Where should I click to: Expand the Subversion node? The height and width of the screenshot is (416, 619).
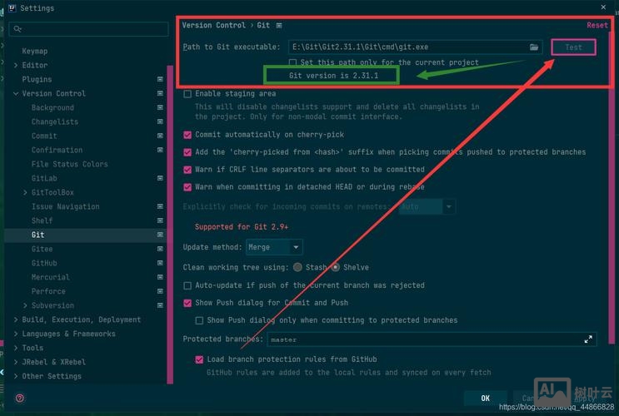(25, 305)
